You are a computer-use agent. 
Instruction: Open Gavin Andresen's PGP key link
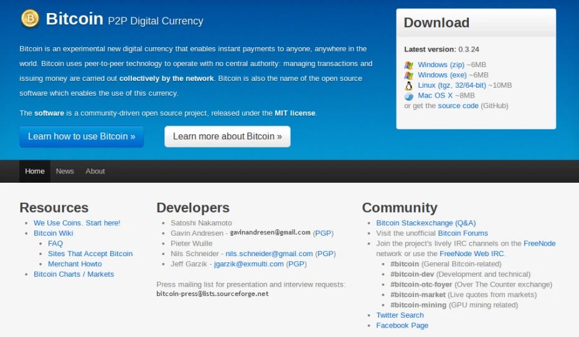pos(323,233)
